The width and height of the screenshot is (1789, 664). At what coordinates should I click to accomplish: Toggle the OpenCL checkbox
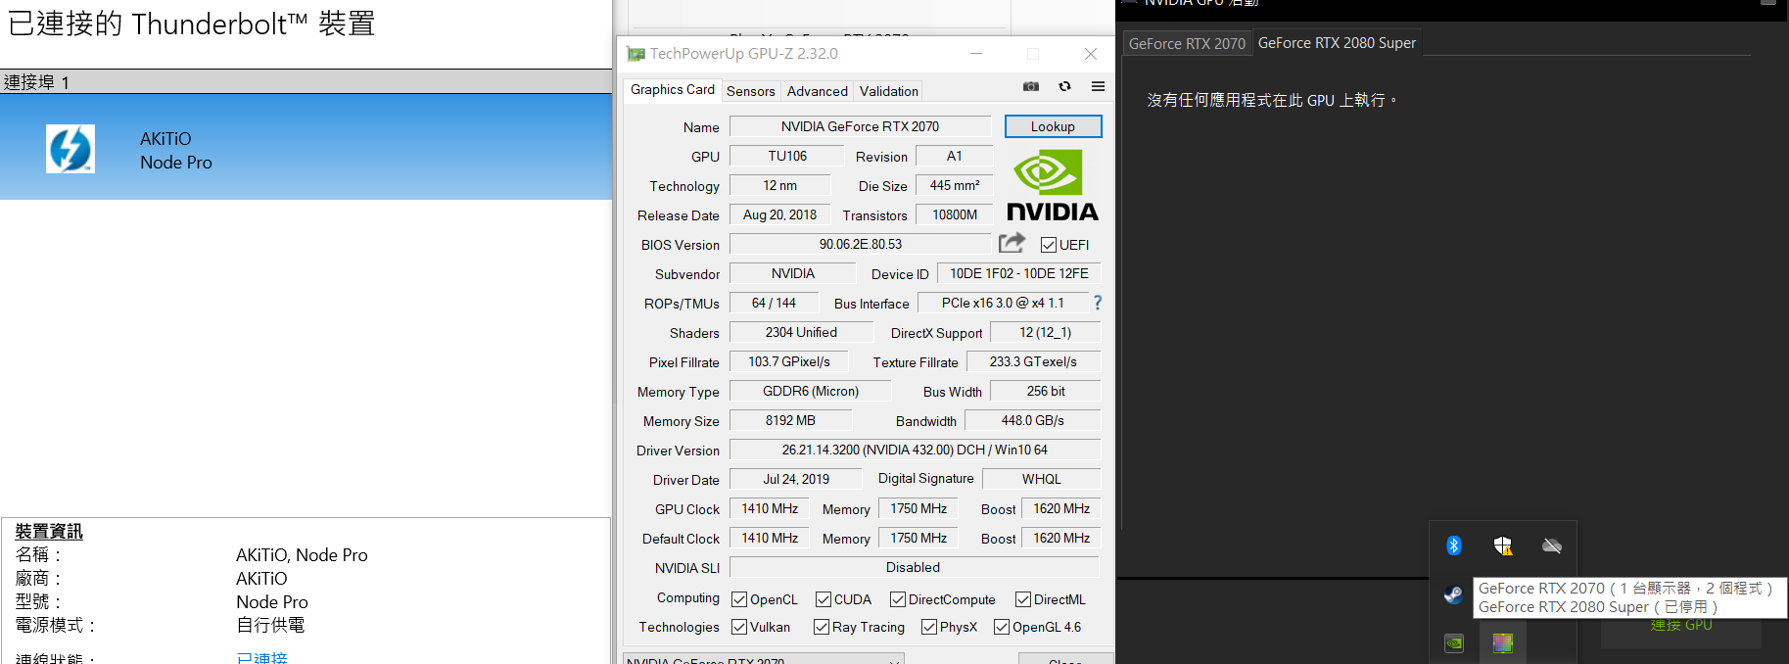pos(740,599)
